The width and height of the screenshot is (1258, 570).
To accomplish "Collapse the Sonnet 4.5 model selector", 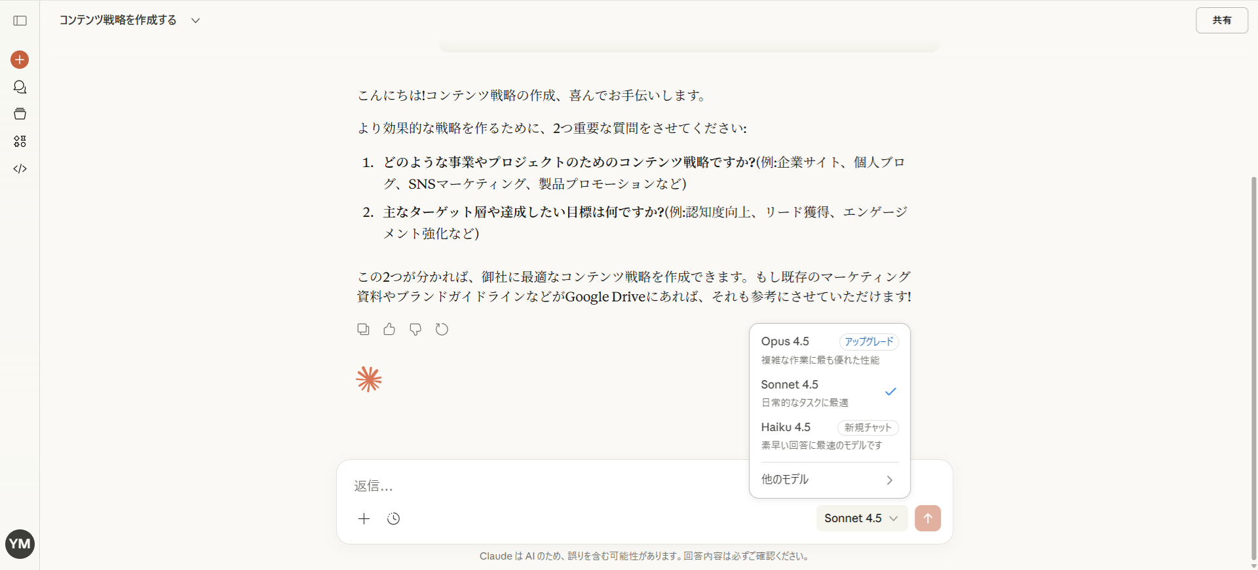I will pos(861,518).
